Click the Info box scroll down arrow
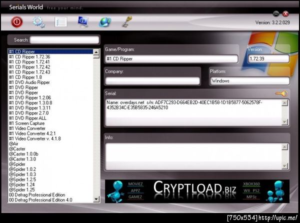The width and height of the screenshot is (300, 223). point(284,166)
